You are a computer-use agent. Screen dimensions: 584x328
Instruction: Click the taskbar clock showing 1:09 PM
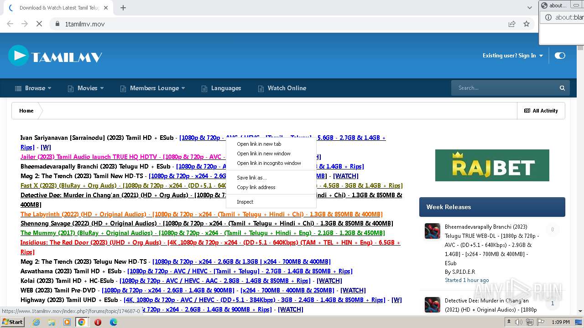pyautogui.click(x=560, y=322)
